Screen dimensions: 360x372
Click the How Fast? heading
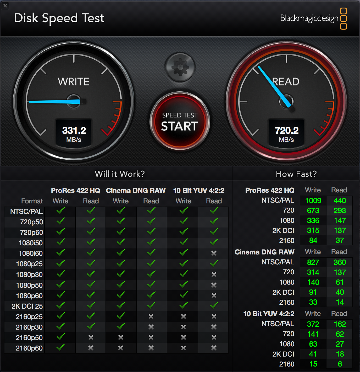[296, 174]
